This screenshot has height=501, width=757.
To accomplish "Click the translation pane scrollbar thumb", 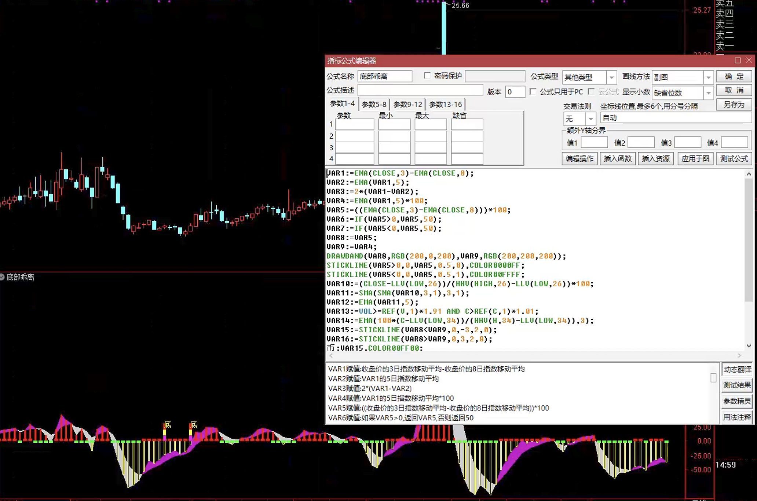I will (x=713, y=378).
